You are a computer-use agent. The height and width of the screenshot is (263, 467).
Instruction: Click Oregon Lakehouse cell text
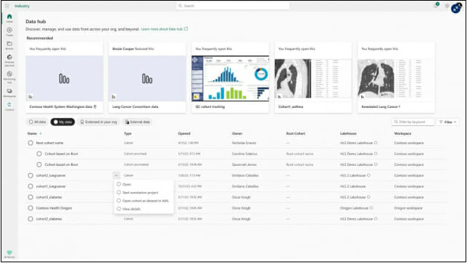pyautogui.click(x=354, y=208)
